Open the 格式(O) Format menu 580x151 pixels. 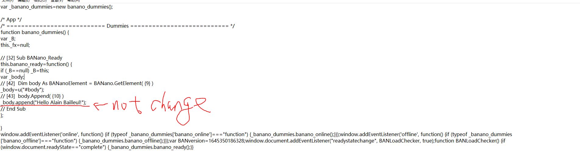pos(40,1)
